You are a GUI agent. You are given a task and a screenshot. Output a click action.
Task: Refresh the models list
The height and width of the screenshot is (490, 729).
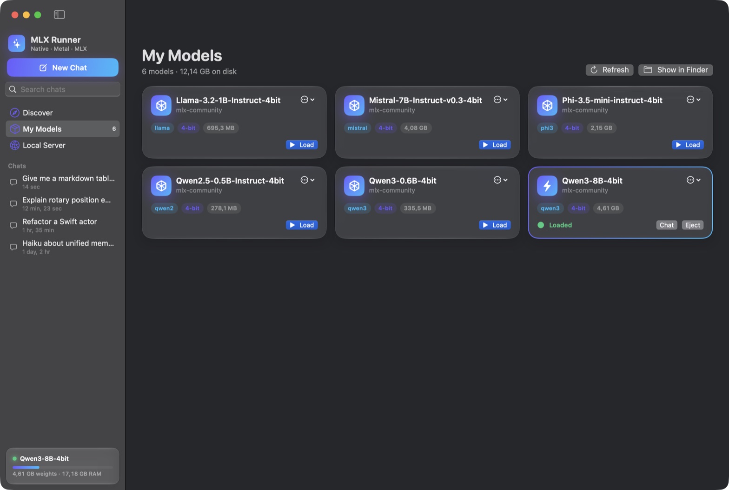pos(610,70)
